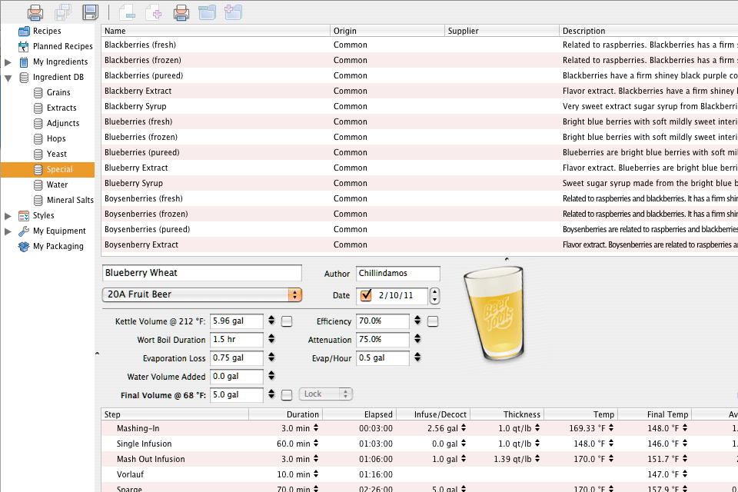
Task: Select Hops in the Ingredient DB
Action: point(56,138)
